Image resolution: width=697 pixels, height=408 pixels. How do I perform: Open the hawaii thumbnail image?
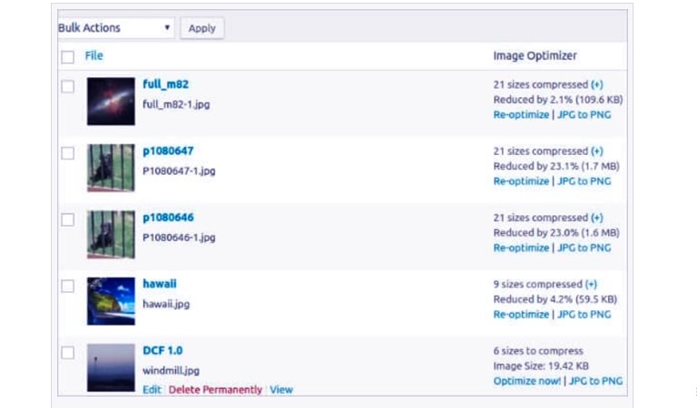[x=111, y=301]
